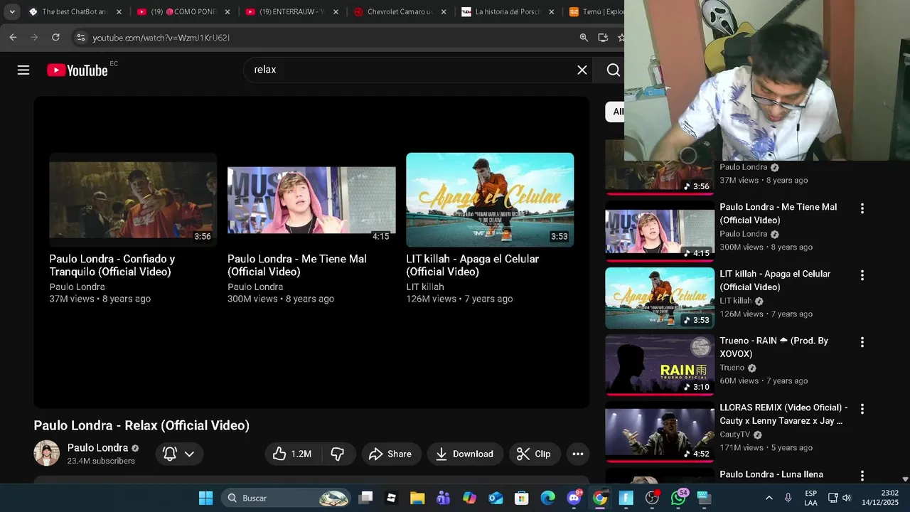Open the volume control in system tray
The width and height of the screenshot is (910, 512).
pos(847,498)
